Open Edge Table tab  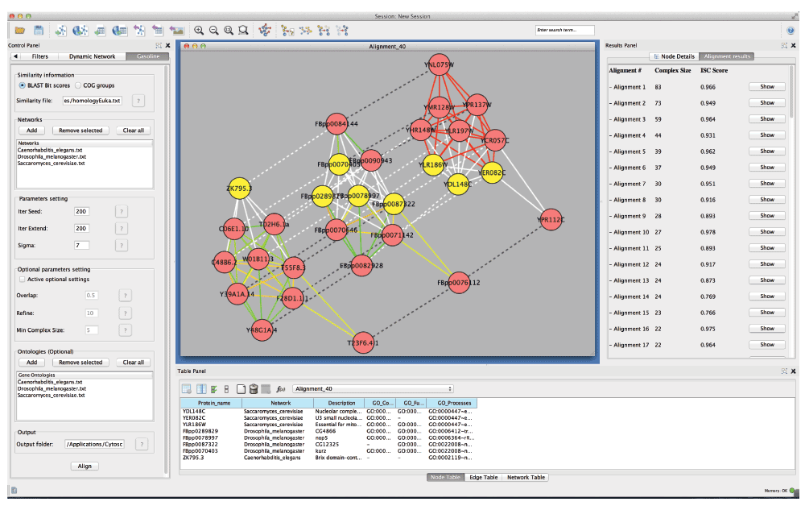click(483, 478)
